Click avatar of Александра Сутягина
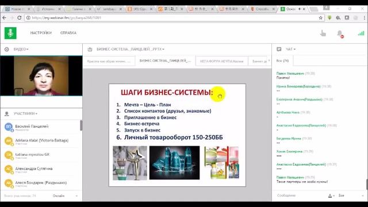This screenshot has height=207, width=368. tap(9, 169)
